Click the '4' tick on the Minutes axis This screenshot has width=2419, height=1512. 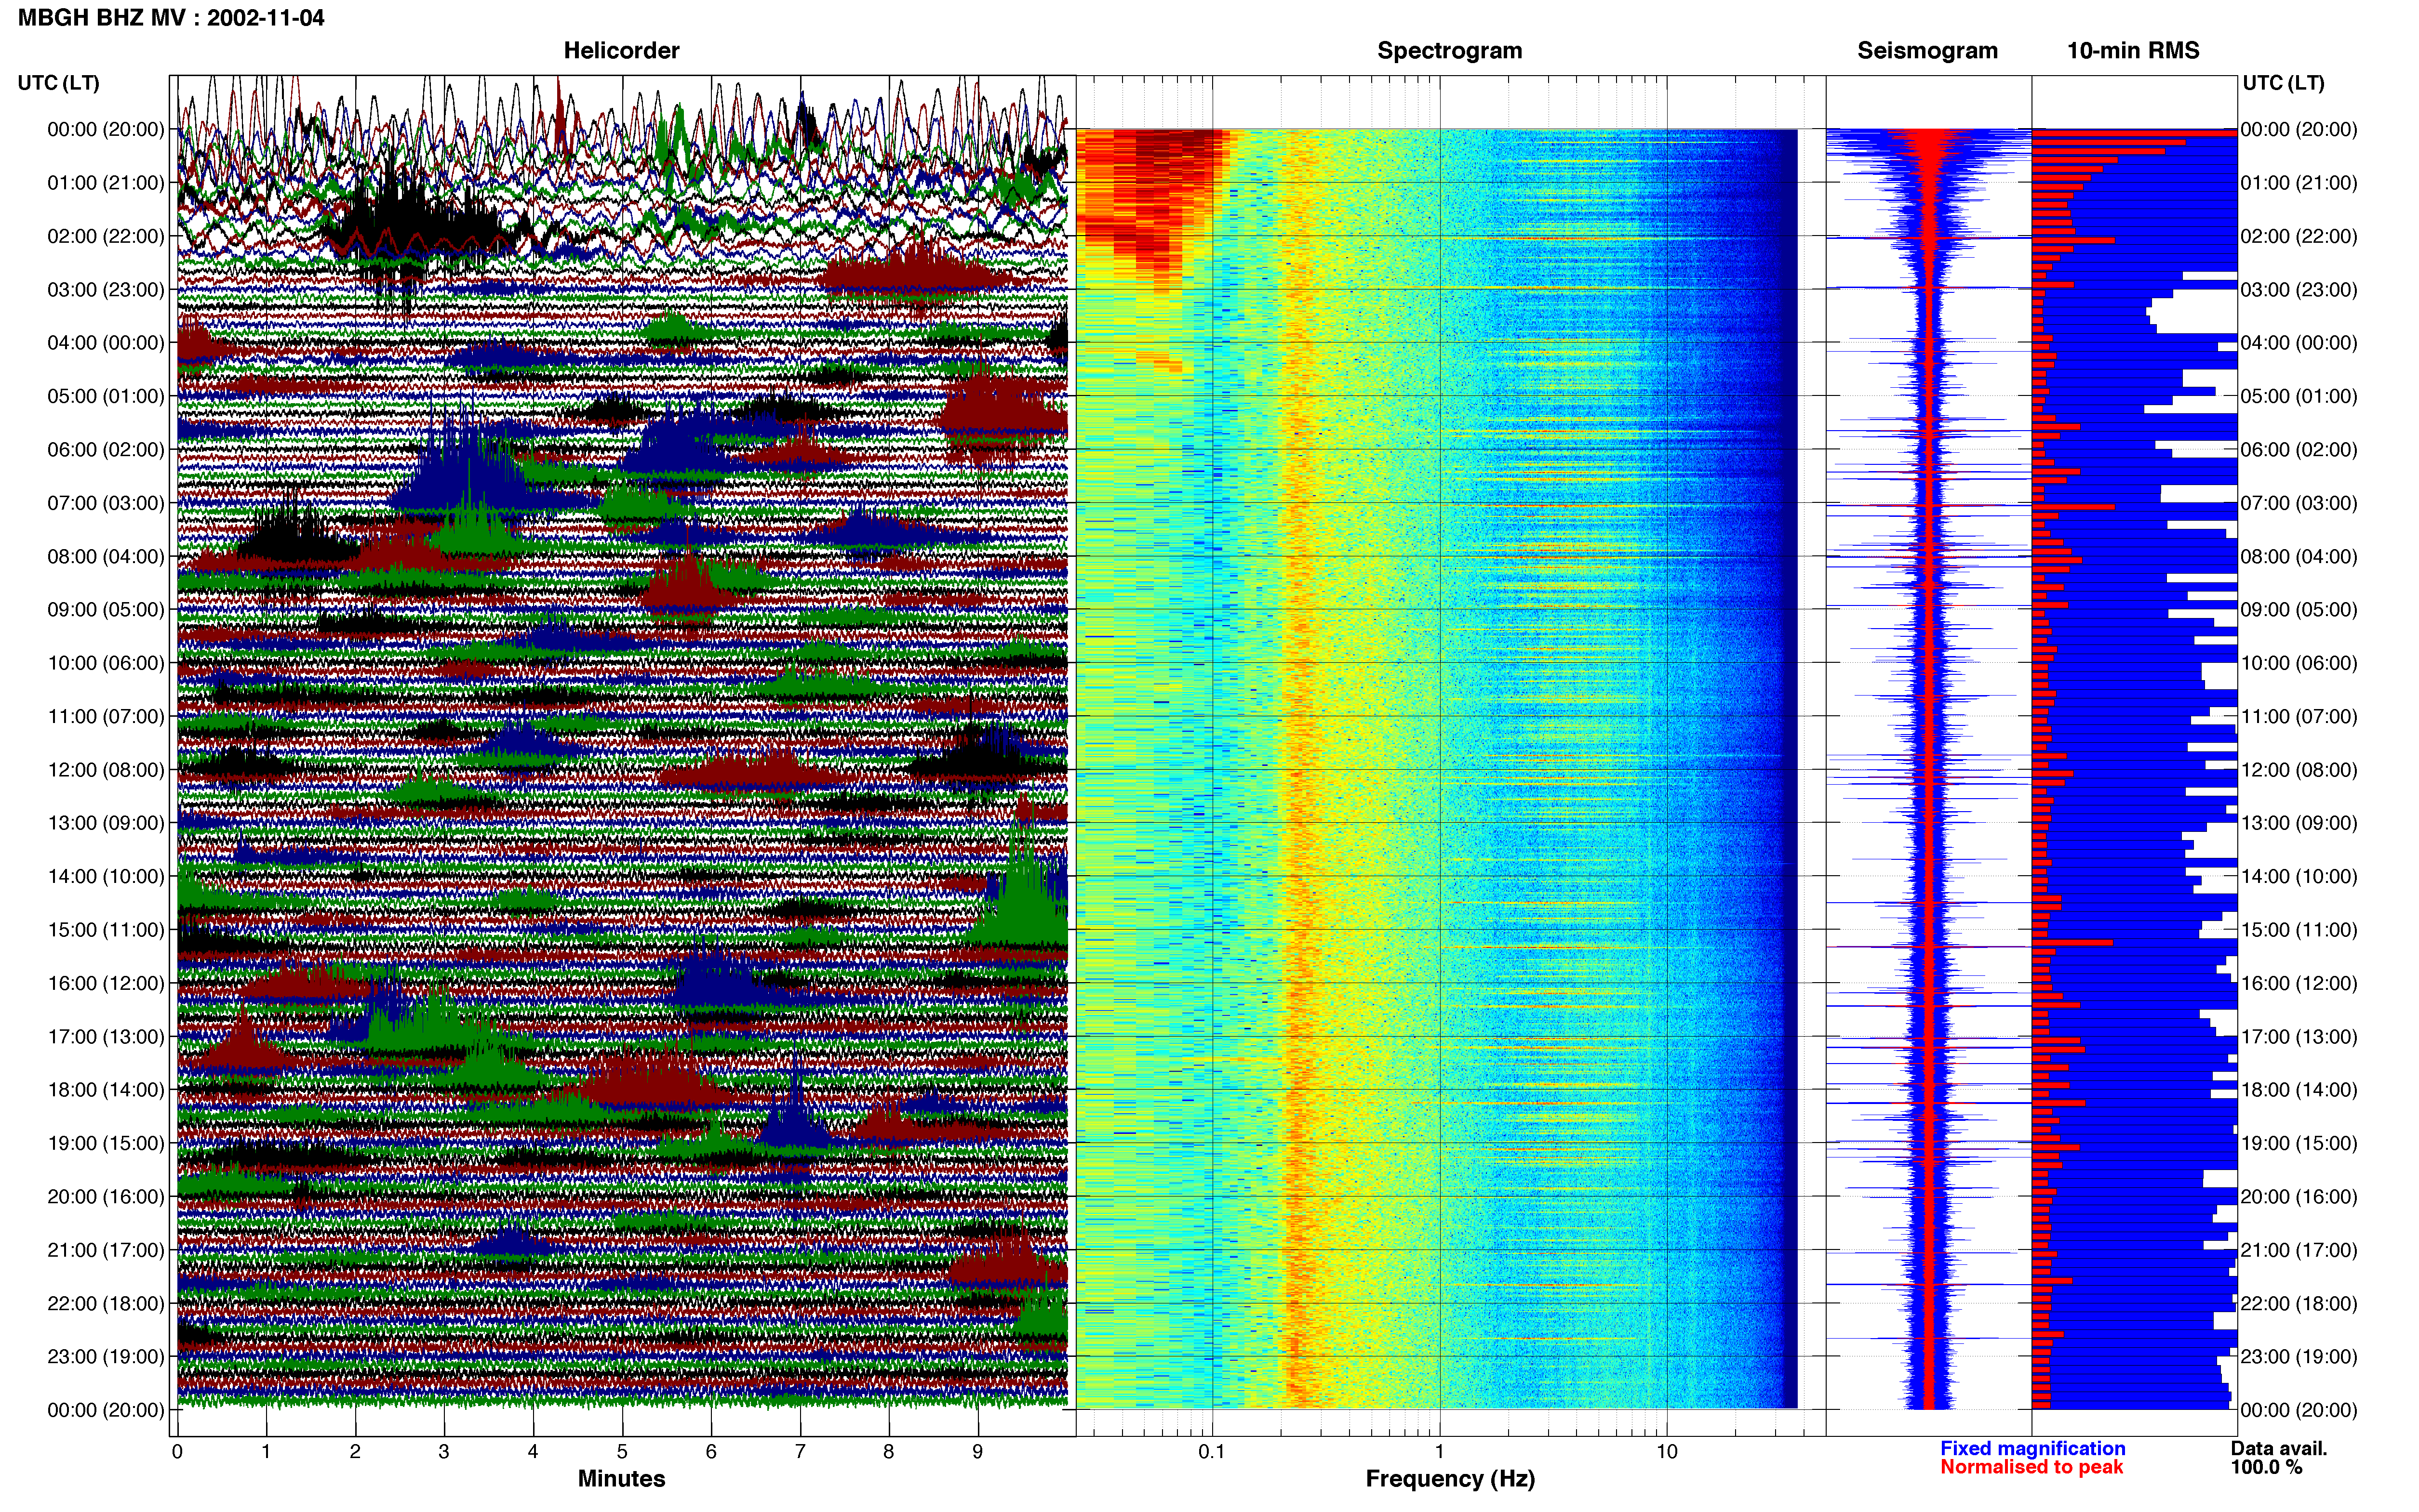coord(533,1452)
